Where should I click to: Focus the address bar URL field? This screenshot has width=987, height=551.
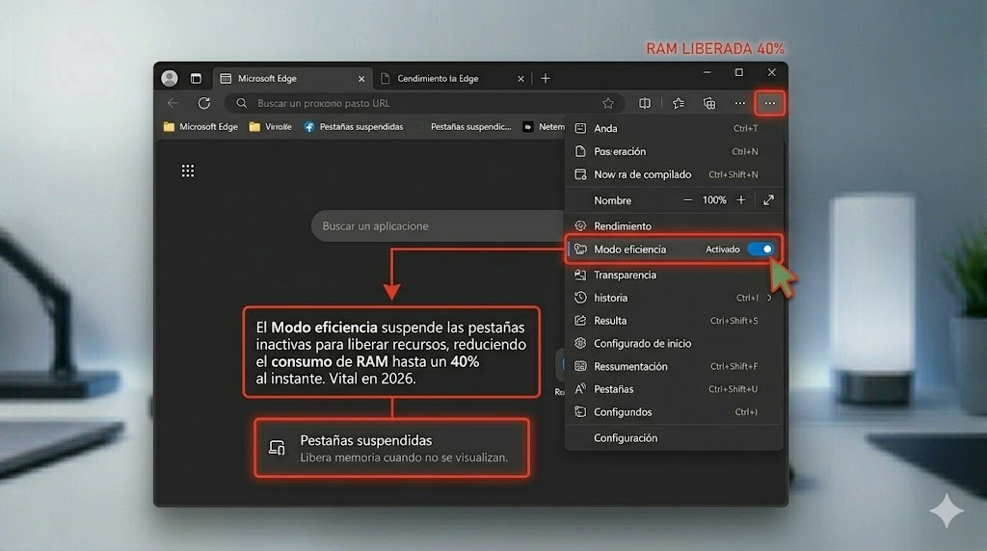coord(424,103)
